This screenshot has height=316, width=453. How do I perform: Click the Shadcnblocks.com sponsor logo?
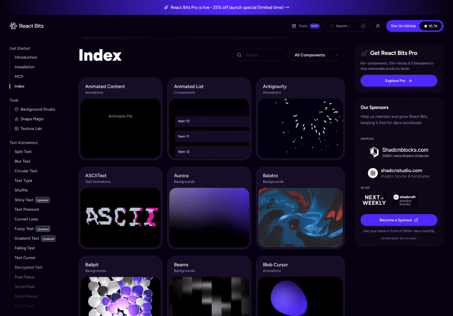pos(374,152)
